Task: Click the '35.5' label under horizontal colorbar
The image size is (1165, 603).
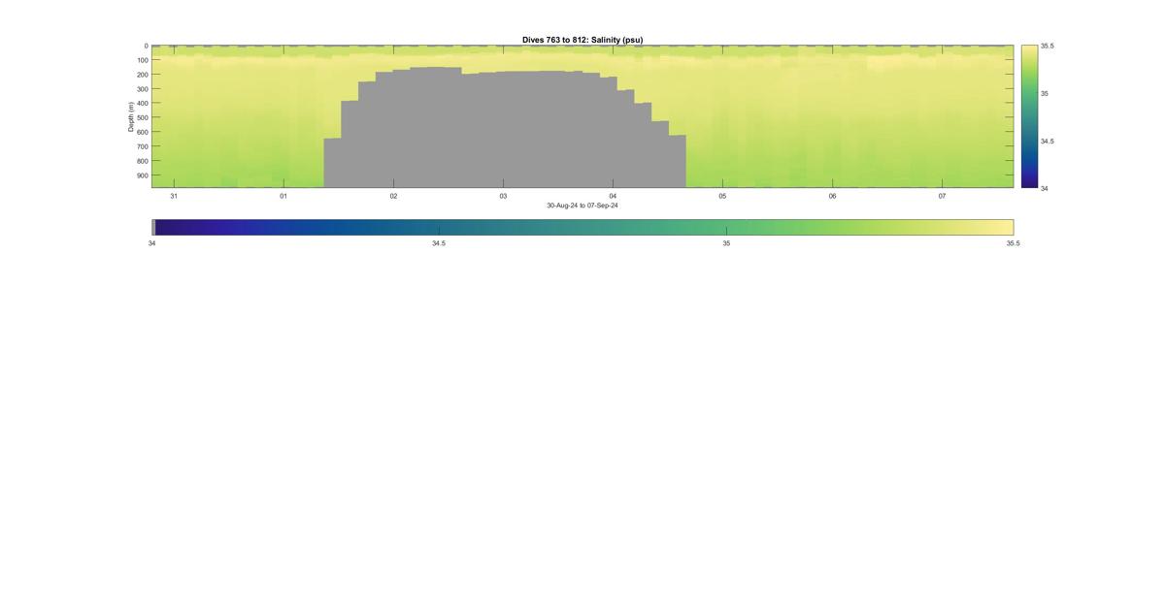Action: pyautogui.click(x=1013, y=243)
